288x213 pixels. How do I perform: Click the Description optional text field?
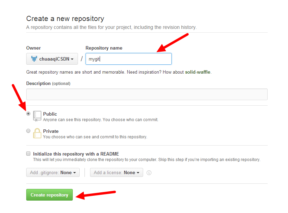147,94
